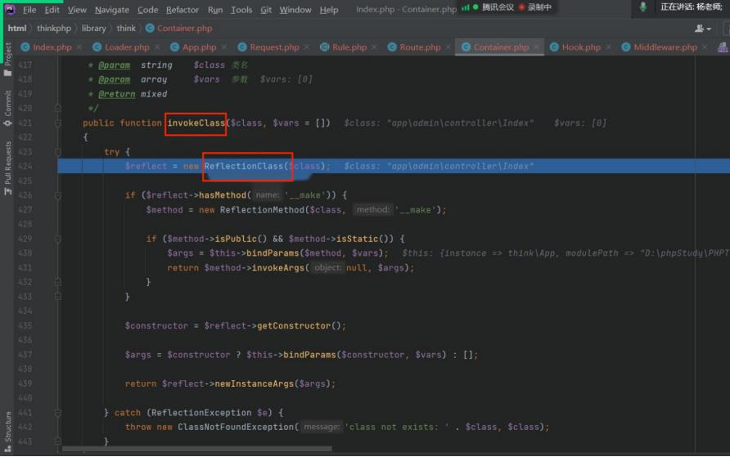
Task: Close the Route.php tab
Action: tap(448, 47)
